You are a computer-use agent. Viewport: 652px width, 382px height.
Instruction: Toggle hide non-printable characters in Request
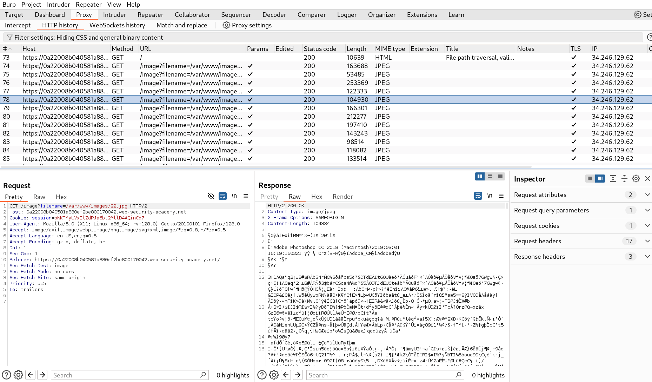(211, 196)
